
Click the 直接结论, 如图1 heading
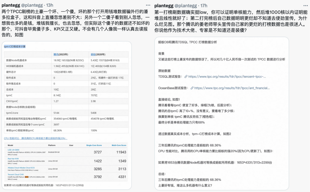169,99
